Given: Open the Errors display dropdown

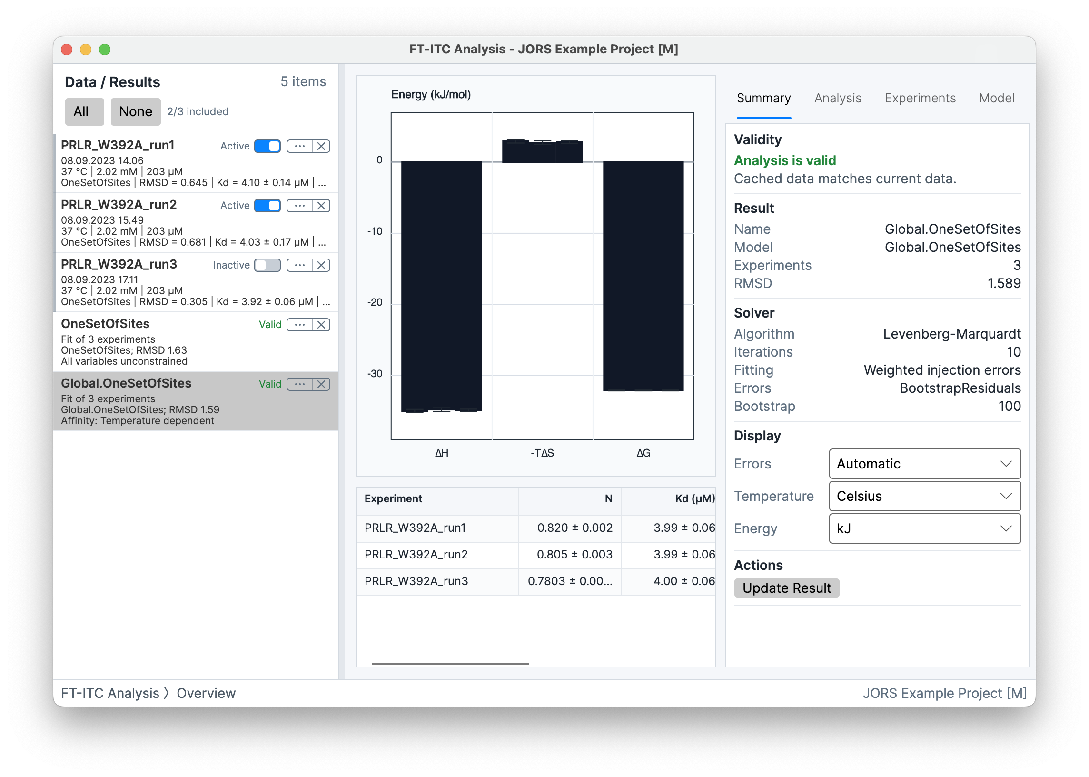Looking at the screenshot, I should [x=924, y=464].
